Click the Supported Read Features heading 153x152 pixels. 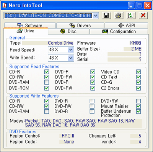[x=34, y=67]
